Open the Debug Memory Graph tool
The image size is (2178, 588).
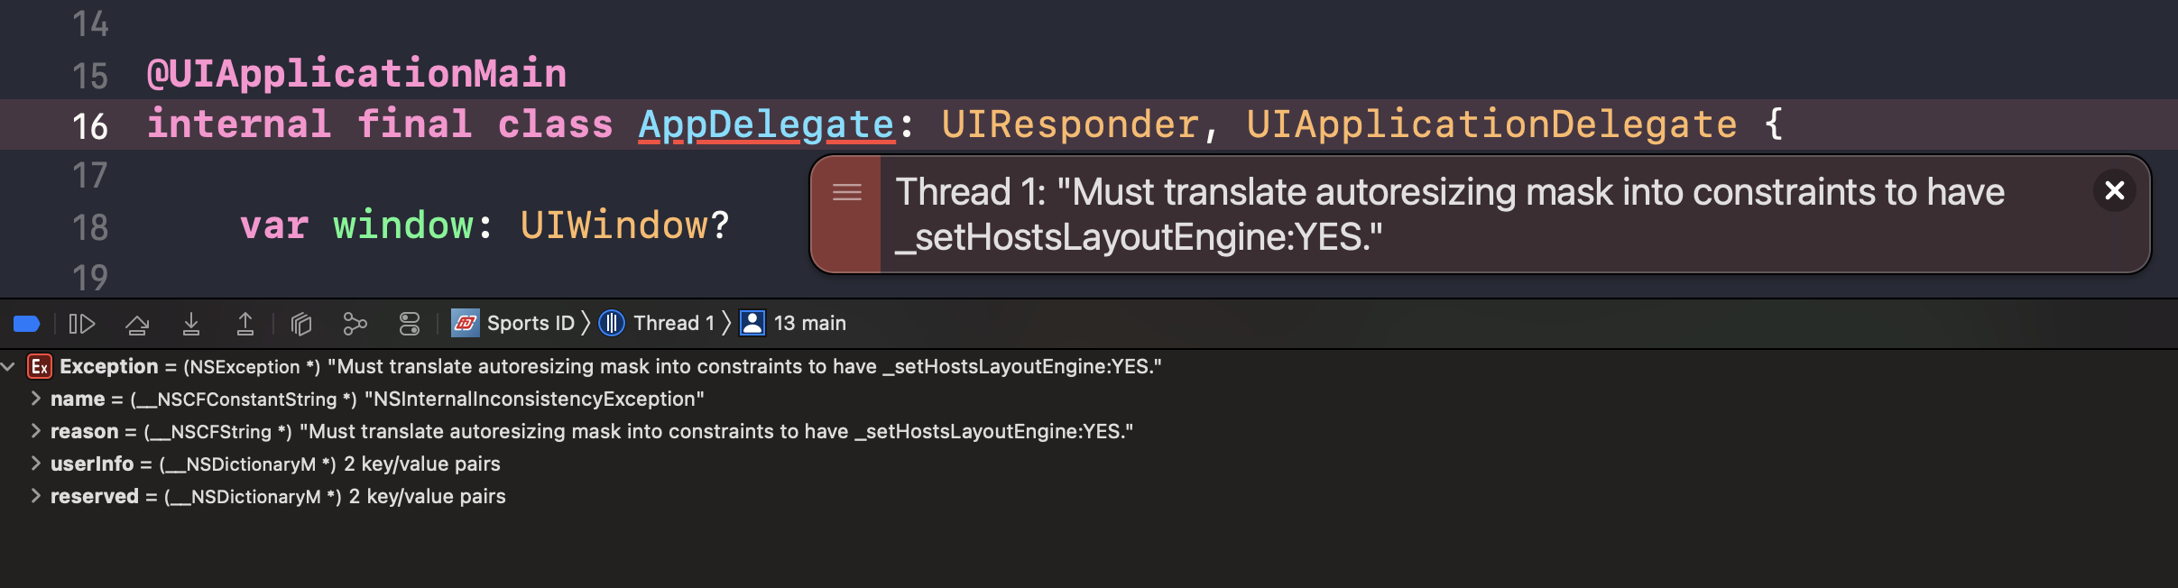pos(355,324)
